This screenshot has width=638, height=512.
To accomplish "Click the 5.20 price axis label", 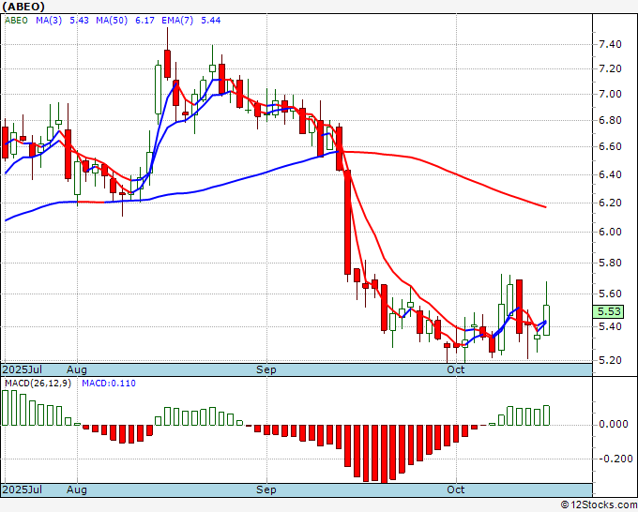I will click(610, 360).
